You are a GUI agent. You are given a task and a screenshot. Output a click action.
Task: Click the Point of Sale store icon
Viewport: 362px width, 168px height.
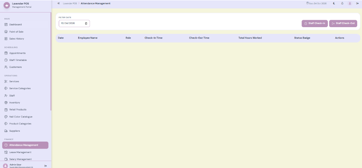tap(6, 32)
